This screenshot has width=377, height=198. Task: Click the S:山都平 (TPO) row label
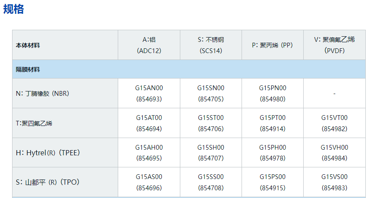pos(47,182)
